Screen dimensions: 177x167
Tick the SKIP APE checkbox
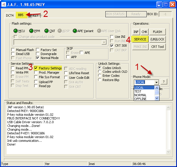click(81, 53)
